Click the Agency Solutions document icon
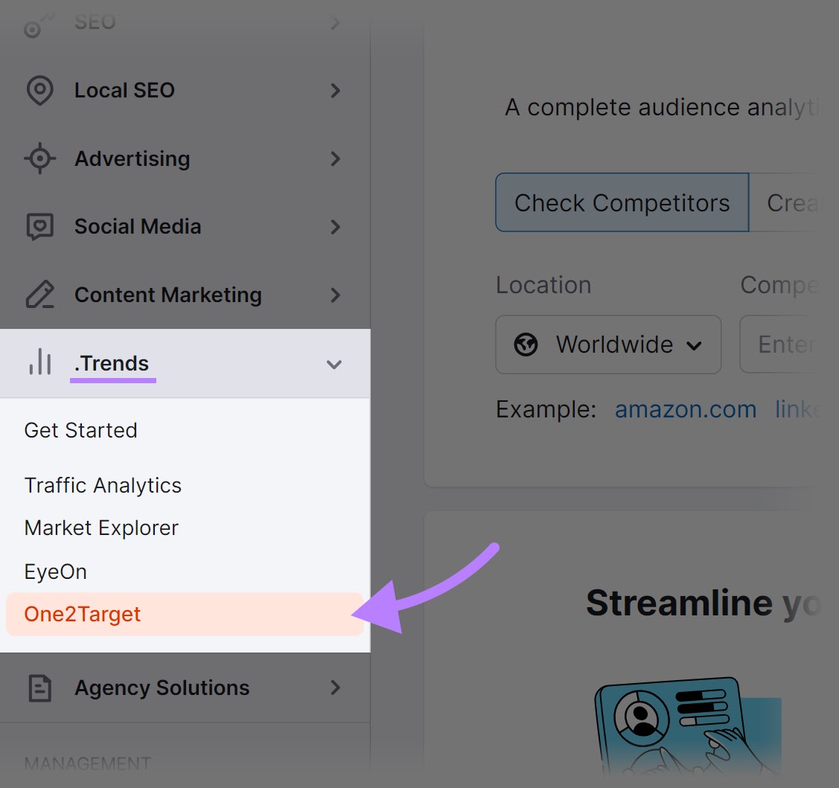The image size is (839, 788). pyautogui.click(x=39, y=688)
